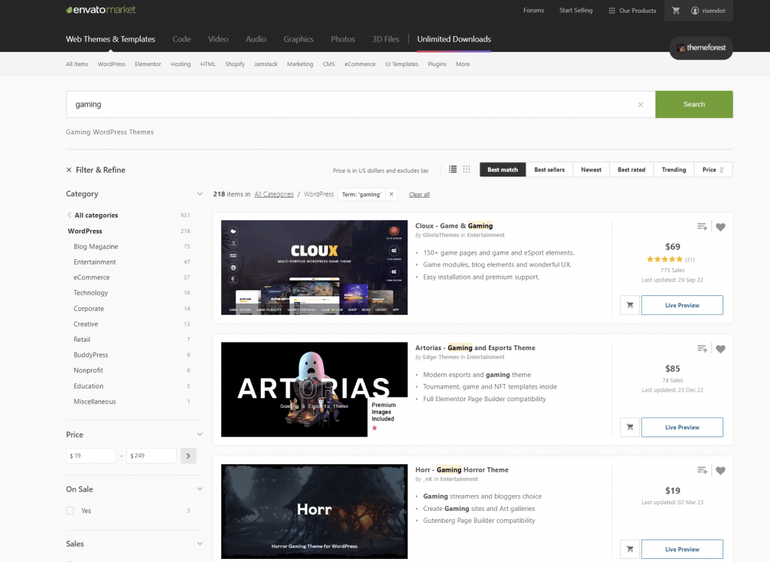
Task: Add Artorias theme to cart
Action: pyautogui.click(x=629, y=428)
